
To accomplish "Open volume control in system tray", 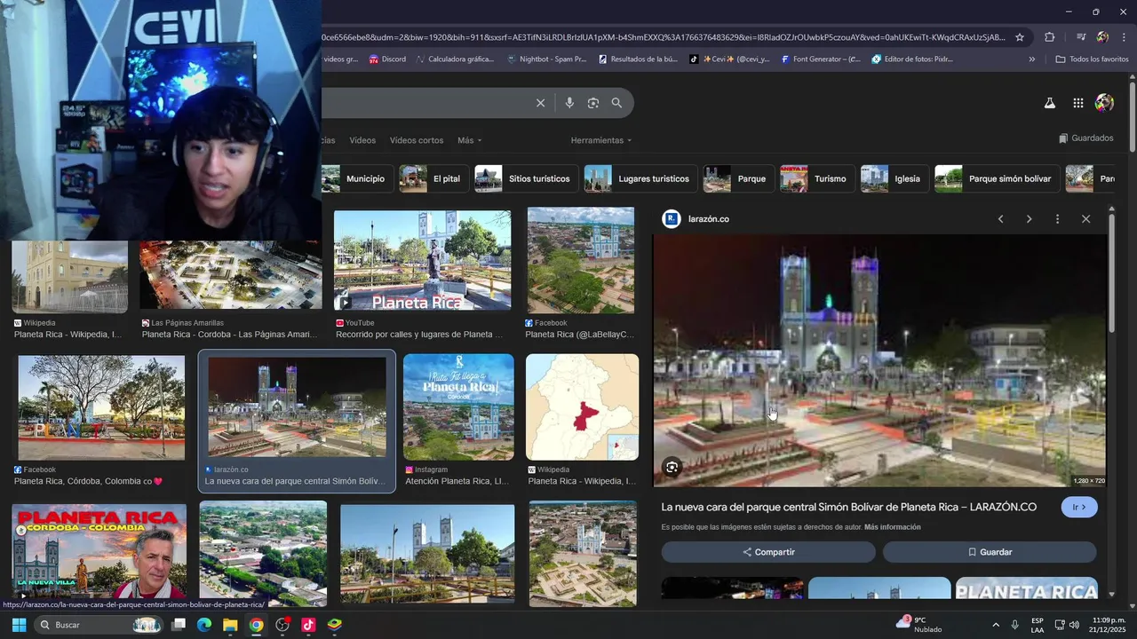I will [x=1074, y=625].
